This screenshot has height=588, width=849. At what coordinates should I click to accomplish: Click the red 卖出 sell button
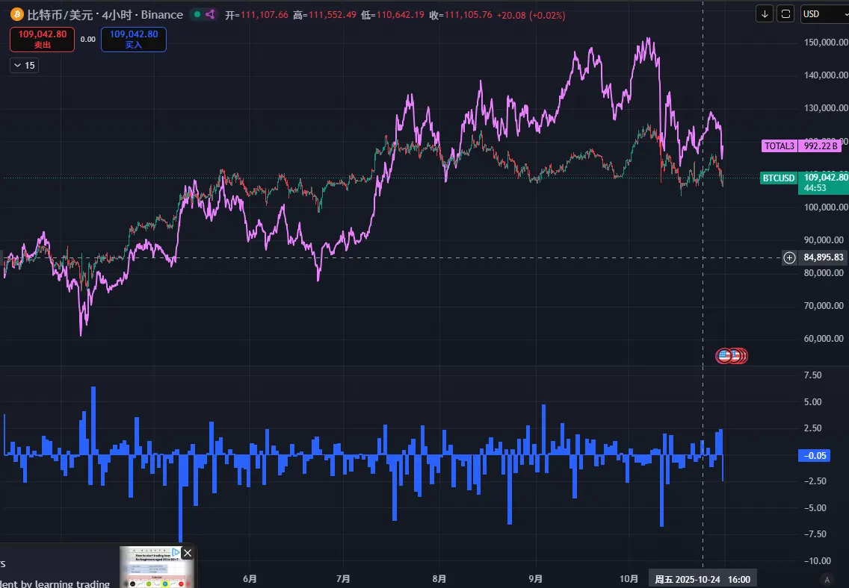click(42, 40)
